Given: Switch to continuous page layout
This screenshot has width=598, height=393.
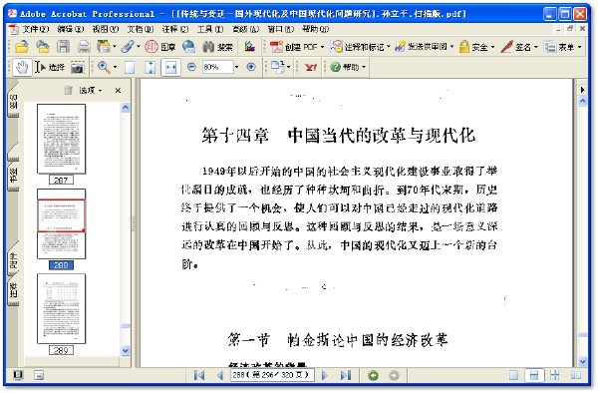Looking at the screenshot, I should click(534, 375).
